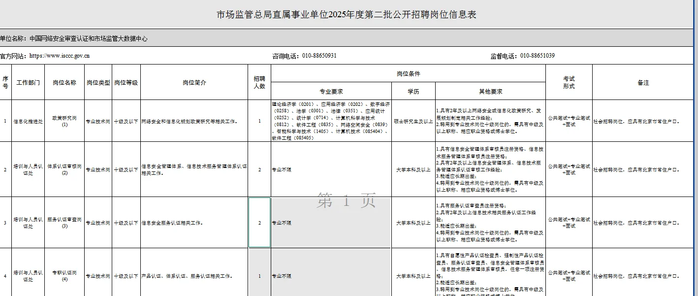The height and width of the screenshot is (296, 698).
Task: Click the 岗位名称 column header
Action: point(64,82)
